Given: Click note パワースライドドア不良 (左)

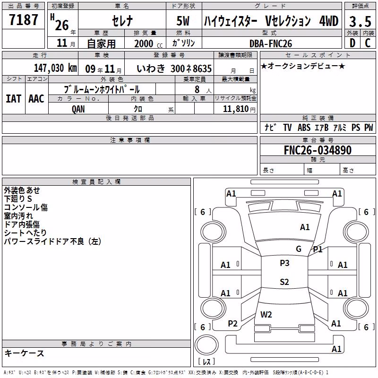Looking at the screenshot, I should point(52,241).
